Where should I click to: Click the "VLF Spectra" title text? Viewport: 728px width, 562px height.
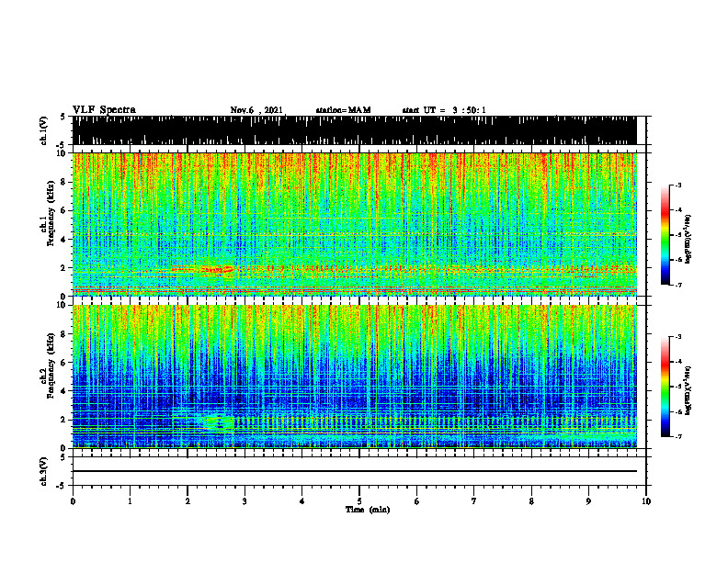pos(104,109)
